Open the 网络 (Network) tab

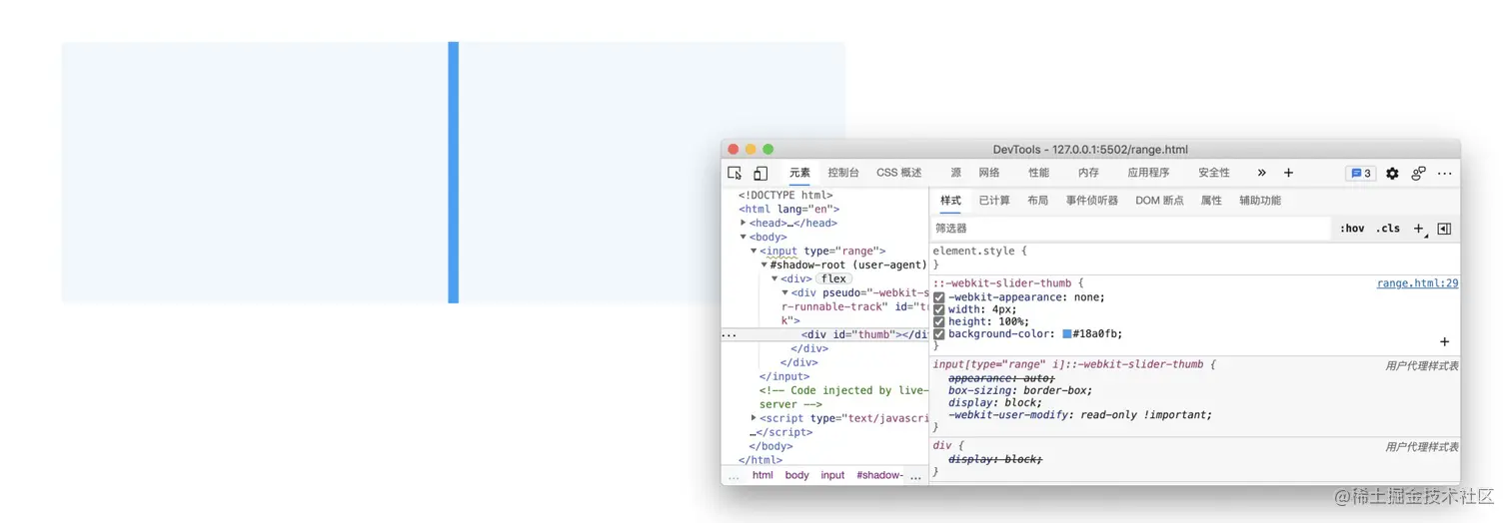point(989,173)
